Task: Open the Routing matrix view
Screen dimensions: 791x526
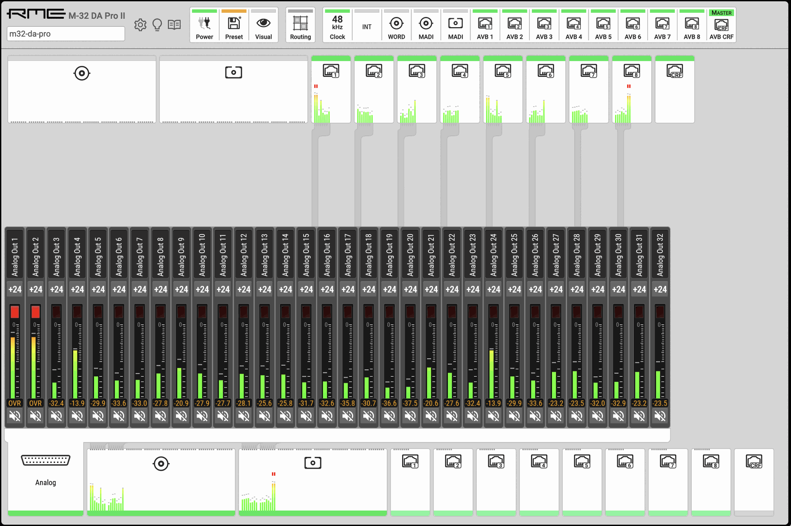Action: pyautogui.click(x=300, y=26)
